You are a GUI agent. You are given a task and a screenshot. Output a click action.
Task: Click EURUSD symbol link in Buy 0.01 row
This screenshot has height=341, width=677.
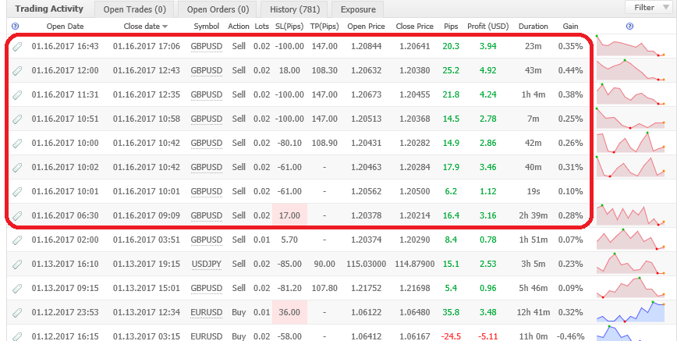pos(206,312)
